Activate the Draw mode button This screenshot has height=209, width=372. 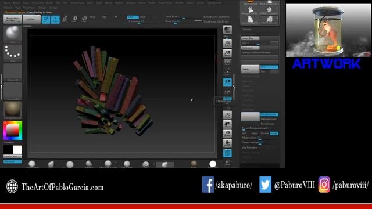point(55,19)
